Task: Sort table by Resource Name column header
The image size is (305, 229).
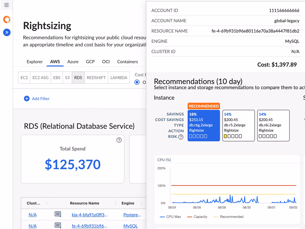Action: tap(84, 203)
